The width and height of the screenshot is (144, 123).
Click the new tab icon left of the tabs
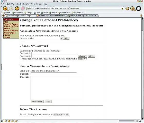[x=3, y=16]
